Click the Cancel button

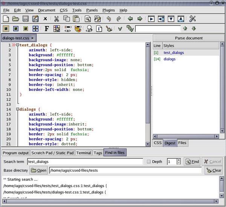click(x=212, y=162)
